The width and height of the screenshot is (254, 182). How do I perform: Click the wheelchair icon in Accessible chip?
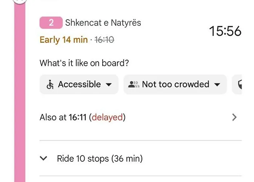pos(50,85)
